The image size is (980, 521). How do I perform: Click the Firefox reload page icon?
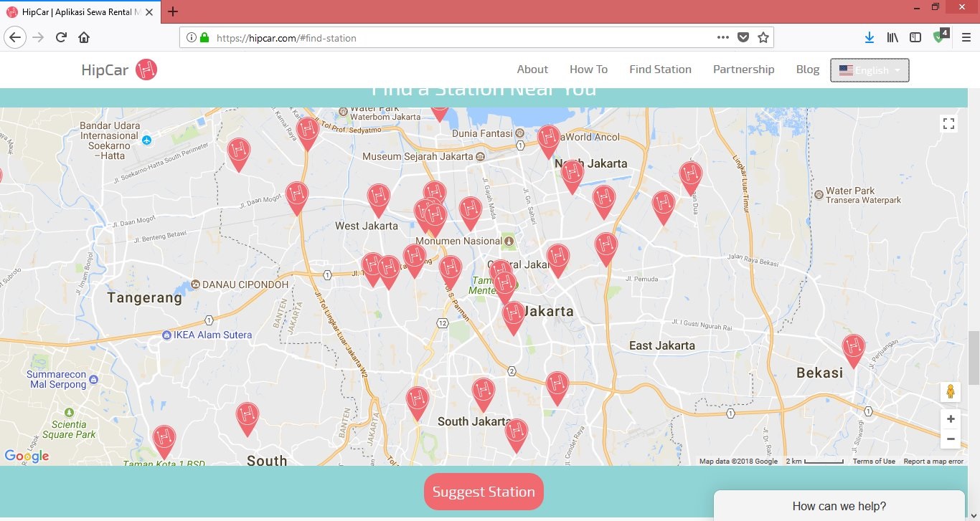tap(61, 37)
